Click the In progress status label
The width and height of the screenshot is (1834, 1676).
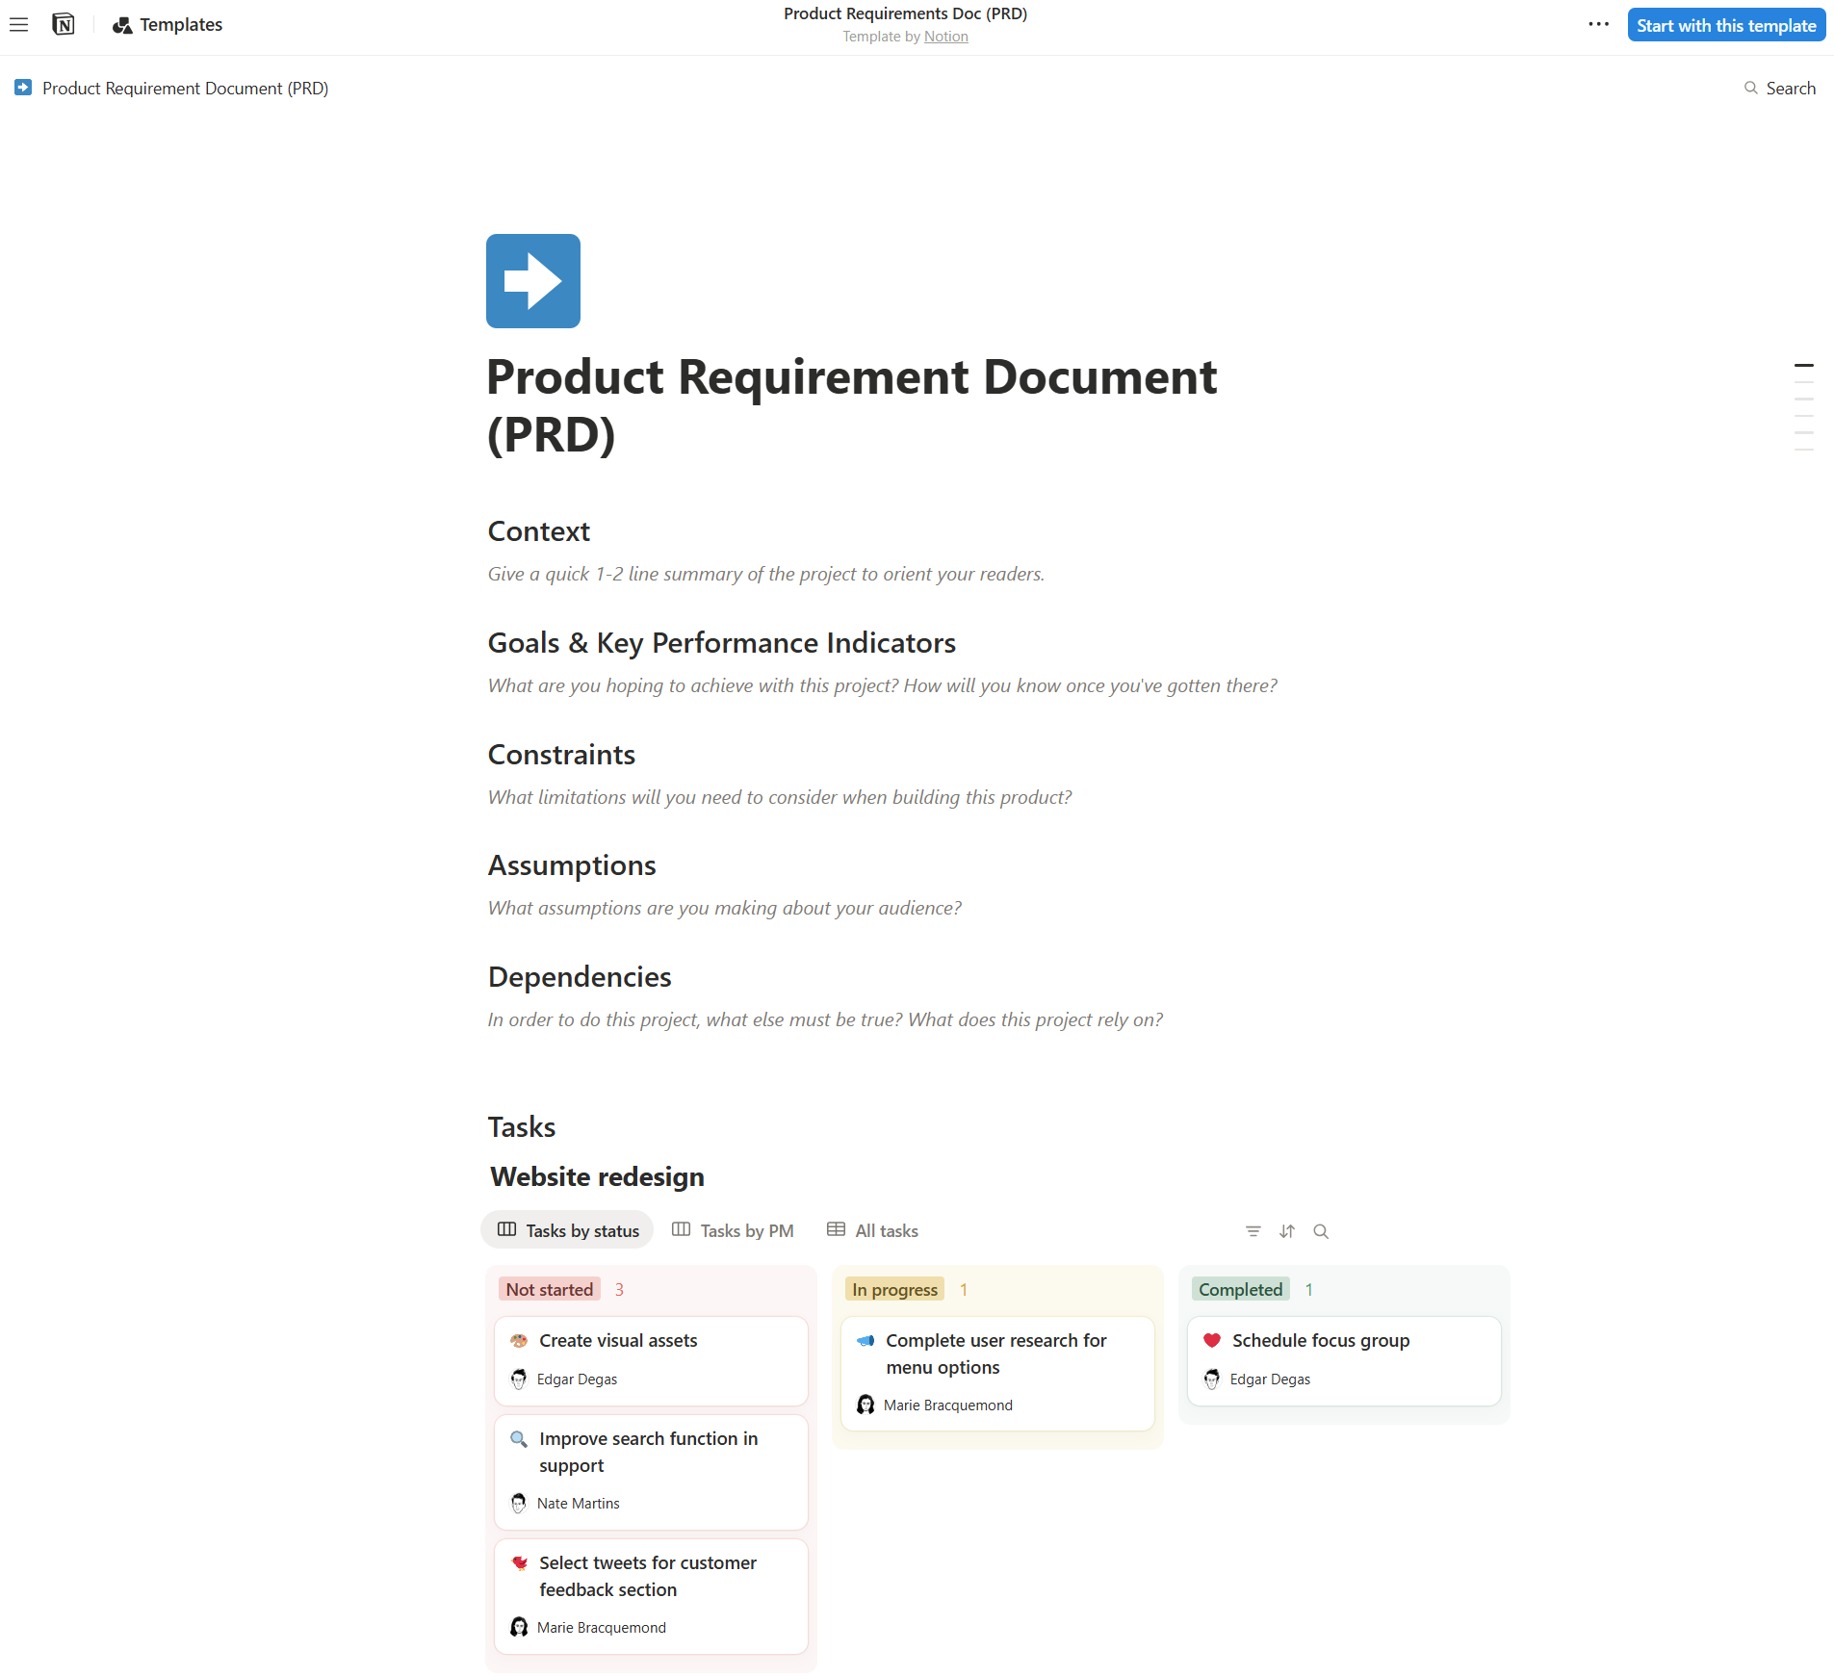click(893, 1289)
